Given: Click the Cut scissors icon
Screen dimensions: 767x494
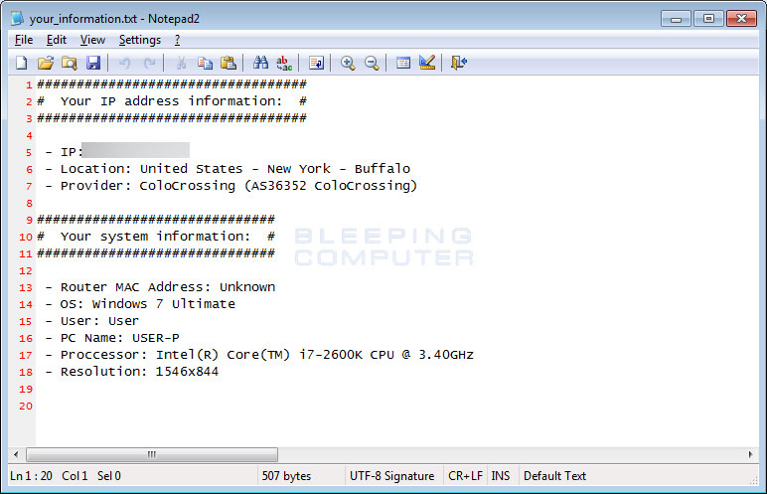Looking at the screenshot, I should [181, 63].
